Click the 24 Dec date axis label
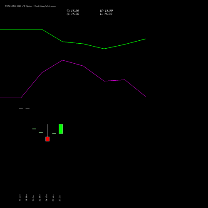 pos(47,198)
